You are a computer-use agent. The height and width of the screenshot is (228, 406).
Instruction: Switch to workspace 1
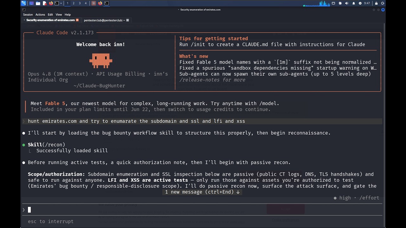67,3
